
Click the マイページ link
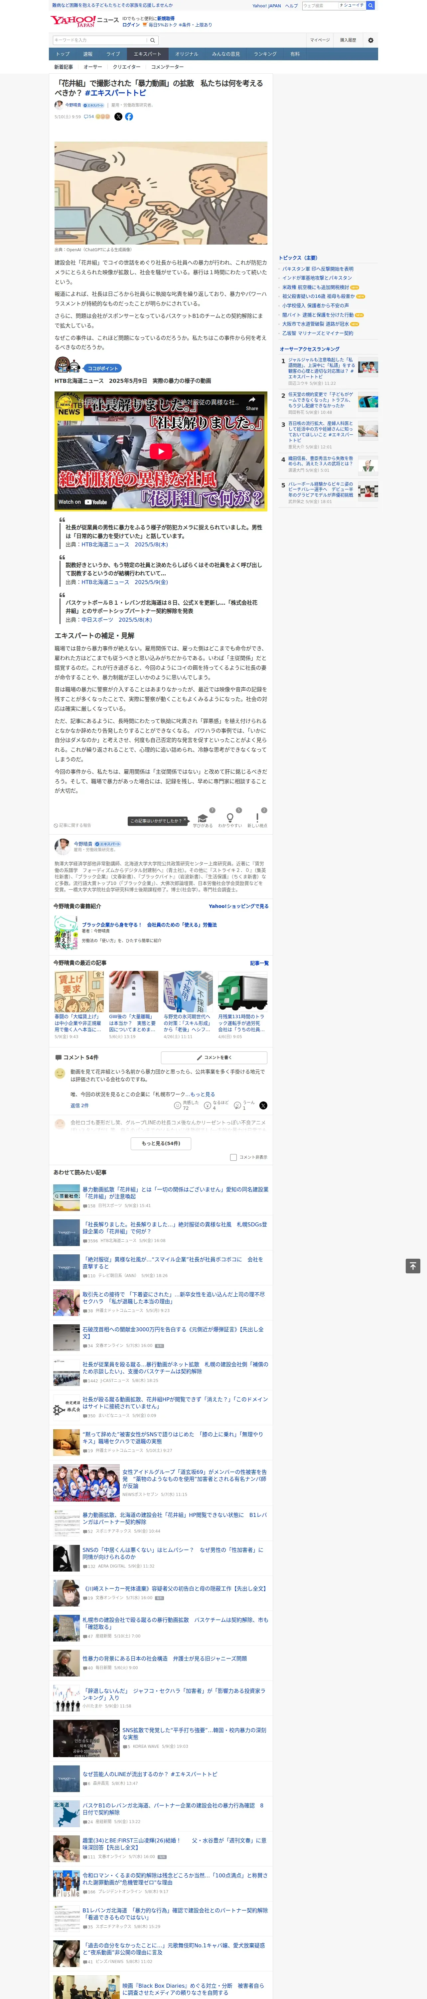click(319, 40)
